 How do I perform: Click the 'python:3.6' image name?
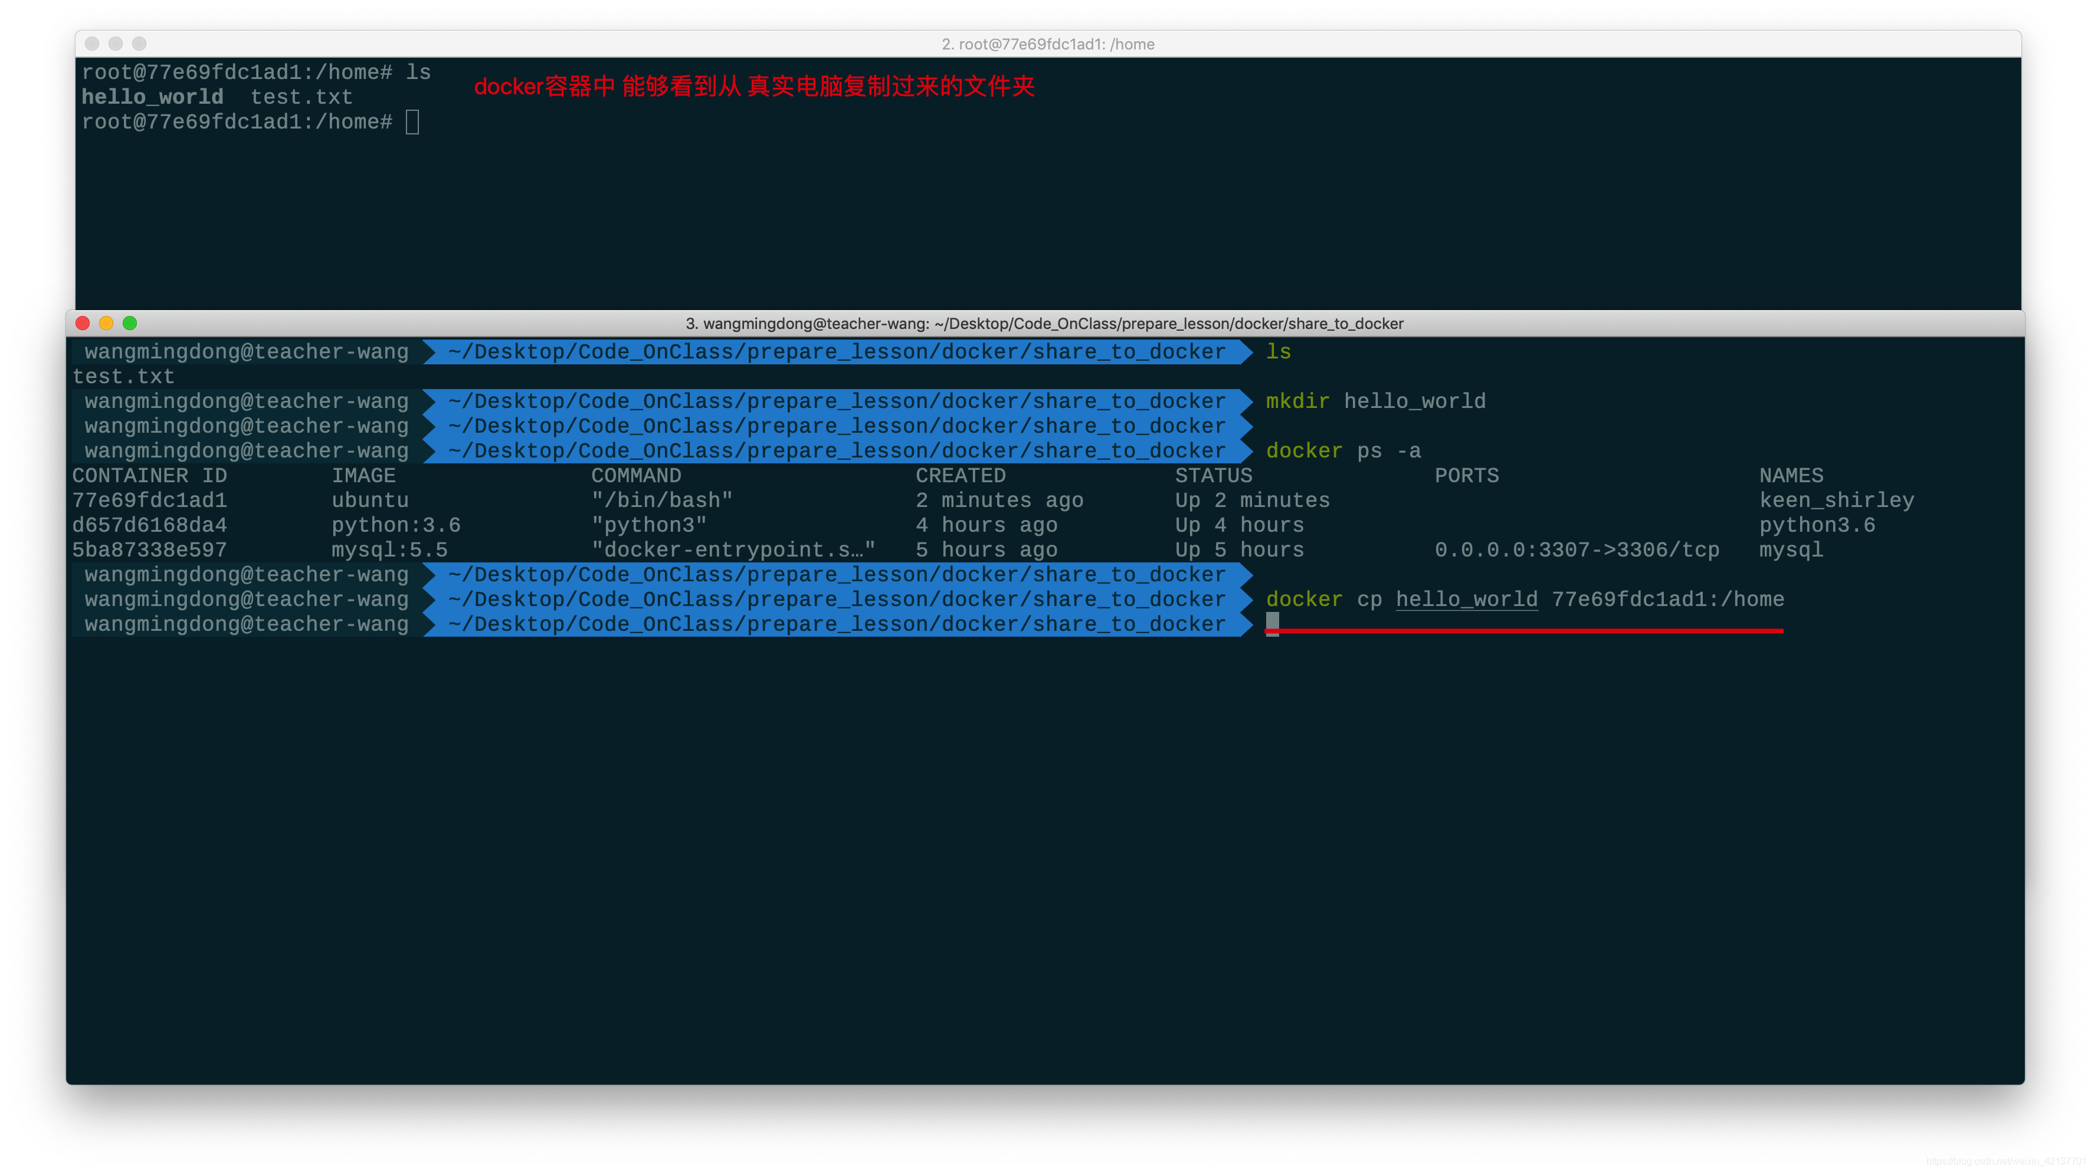click(396, 526)
